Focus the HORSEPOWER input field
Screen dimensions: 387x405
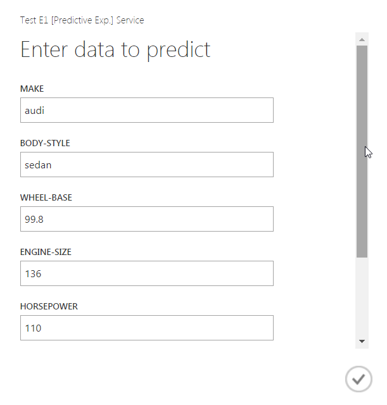click(146, 328)
